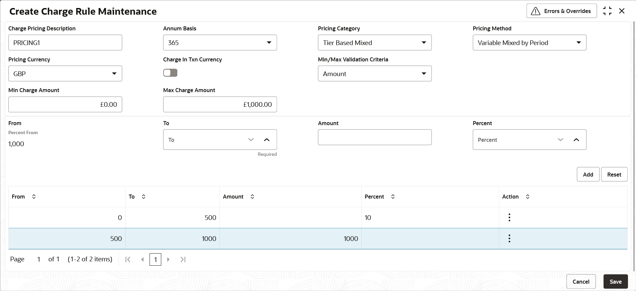Image resolution: width=636 pixels, height=291 pixels.
Task: Open the Annum Basis dropdown
Action: tap(220, 43)
